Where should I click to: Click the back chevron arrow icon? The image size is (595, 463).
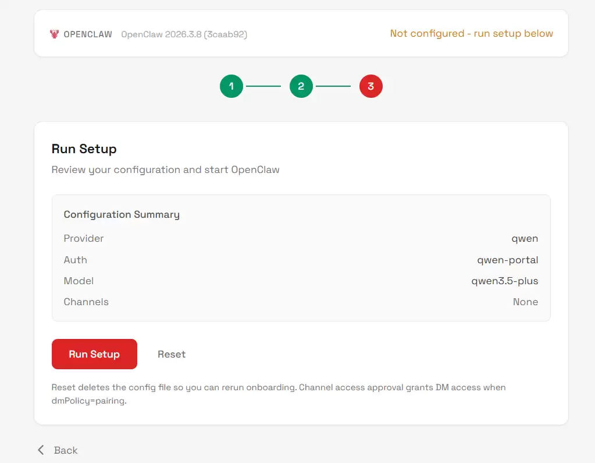click(41, 450)
